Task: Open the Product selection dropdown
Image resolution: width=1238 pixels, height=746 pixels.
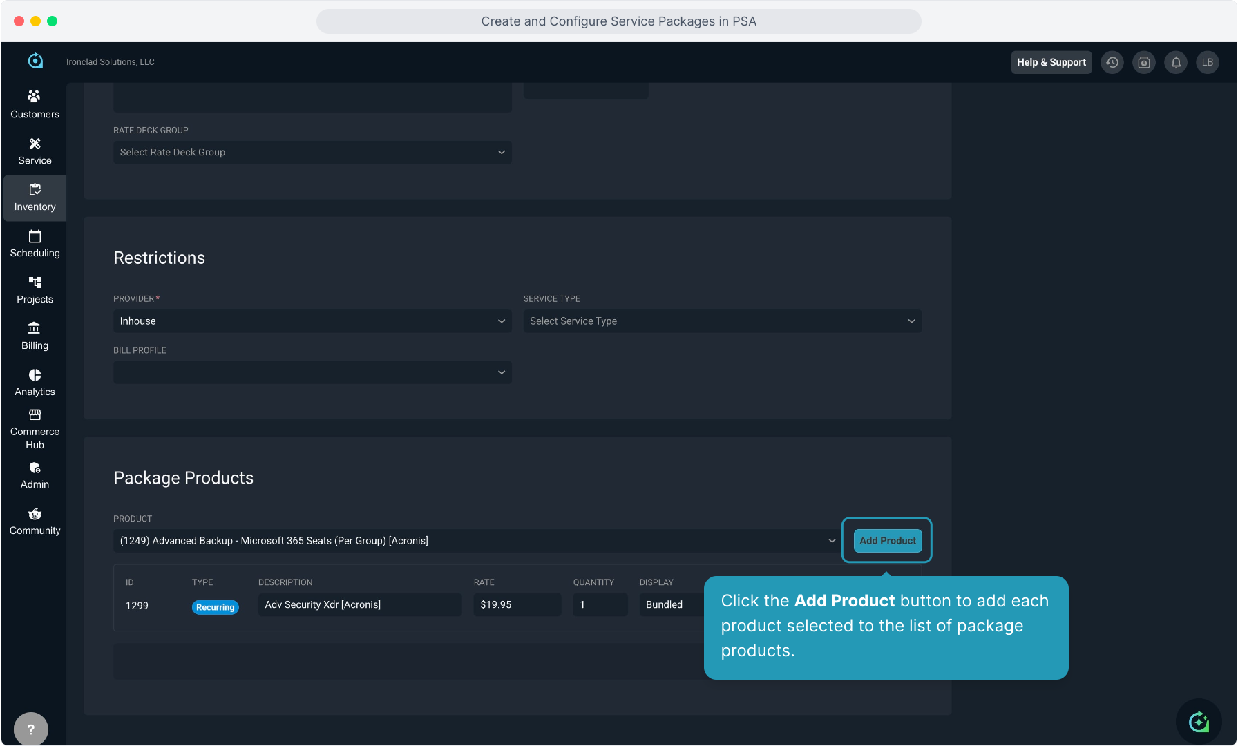Action: click(x=477, y=541)
